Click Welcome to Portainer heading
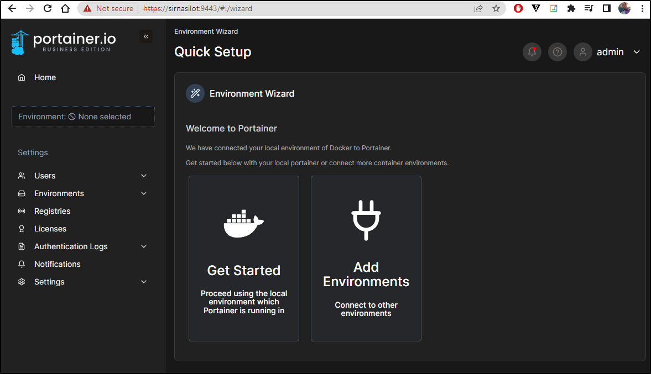The width and height of the screenshot is (651, 374). [x=231, y=129]
